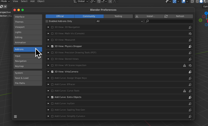The image size is (208, 126).
Task: Disable Add Curve: Extra Objects add-on
Action: point(52,97)
